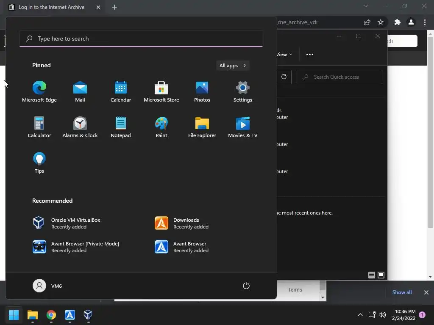Show hidden system tray icons

click(x=360, y=315)
